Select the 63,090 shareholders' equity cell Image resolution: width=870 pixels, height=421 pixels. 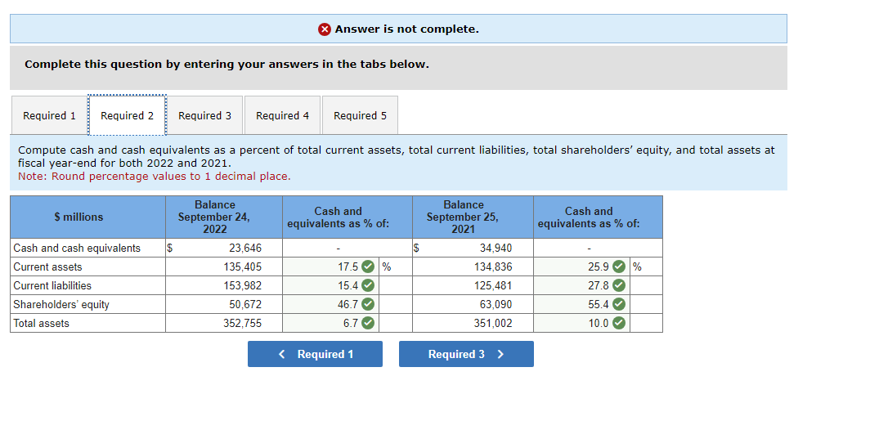pyautogui.click(x=473, y=305)
